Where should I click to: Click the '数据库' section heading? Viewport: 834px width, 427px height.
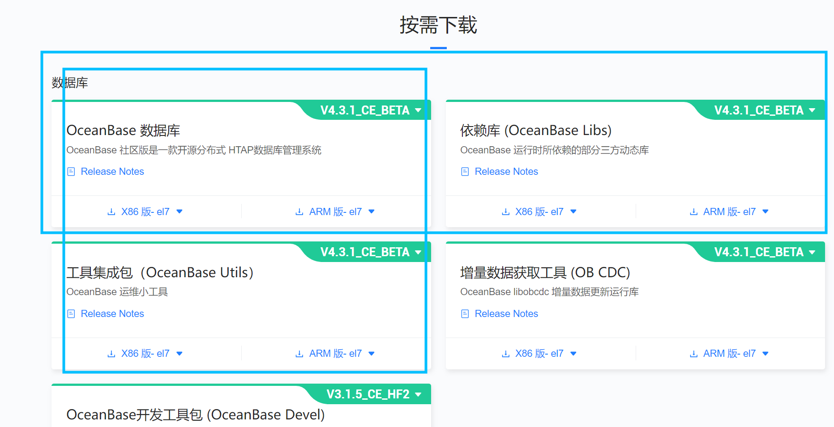[x=70, y=83]
